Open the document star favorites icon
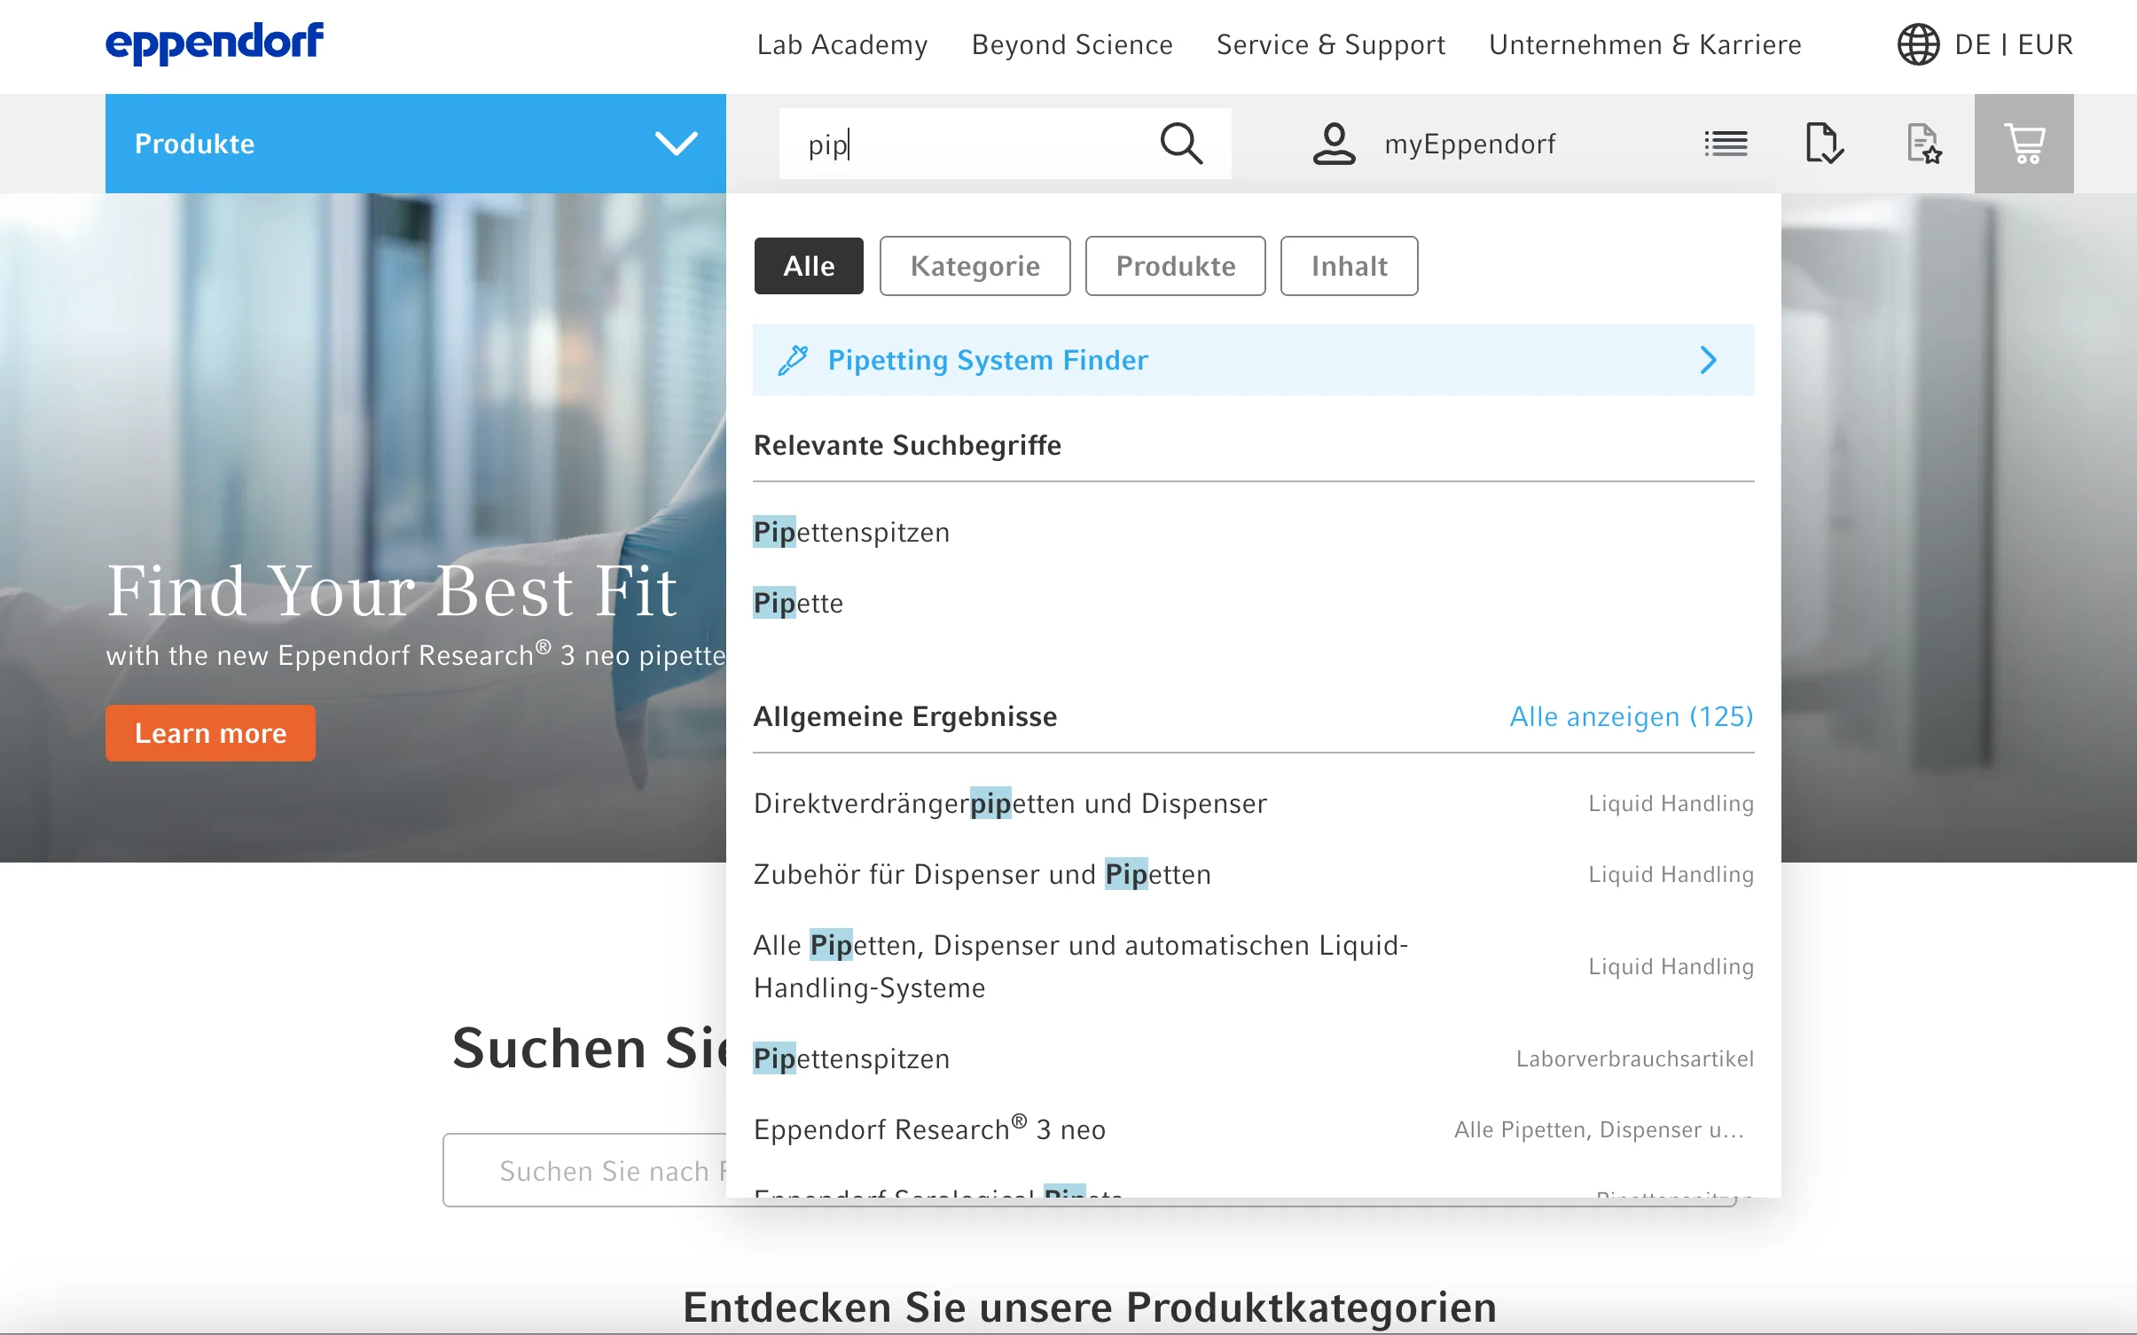 click(x=1924, y=144)
